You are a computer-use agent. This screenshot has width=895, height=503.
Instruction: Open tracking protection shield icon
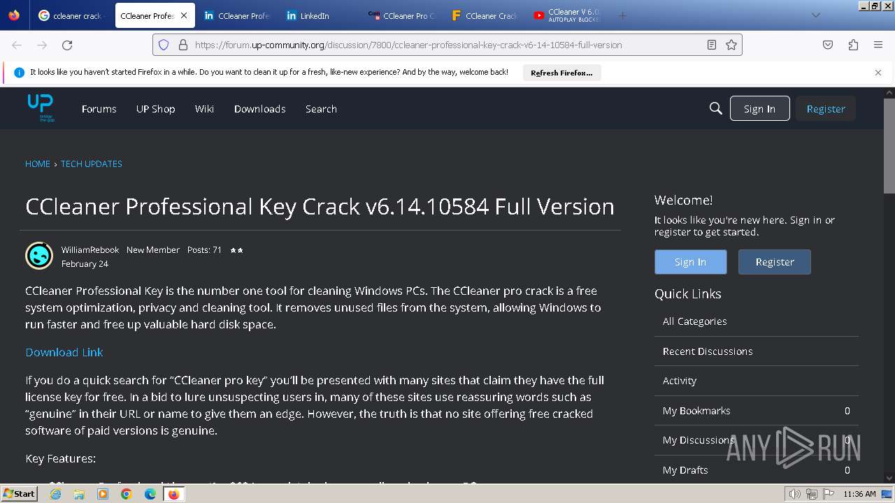point(164,45)
